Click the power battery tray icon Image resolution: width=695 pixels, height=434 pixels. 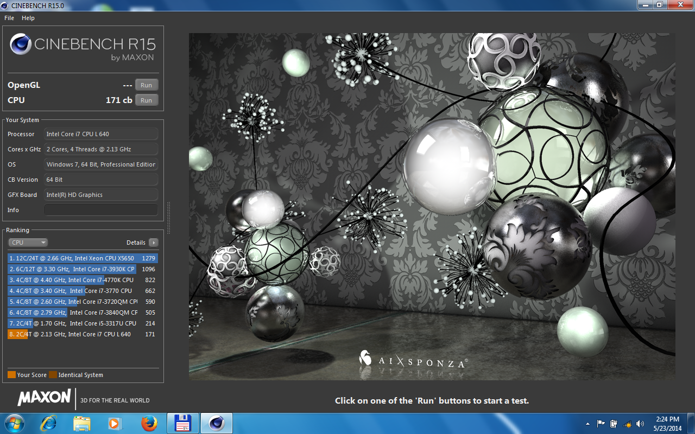click(614, 424)
